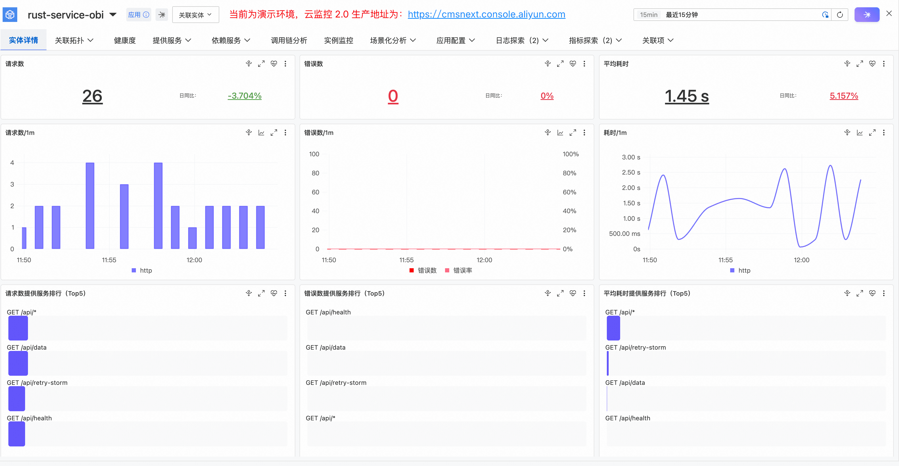
Task: Click the 26 request count value
Action: pos(93,96)
